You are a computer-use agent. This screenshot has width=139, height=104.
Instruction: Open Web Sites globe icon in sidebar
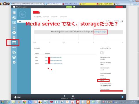(x=14, y=18)
